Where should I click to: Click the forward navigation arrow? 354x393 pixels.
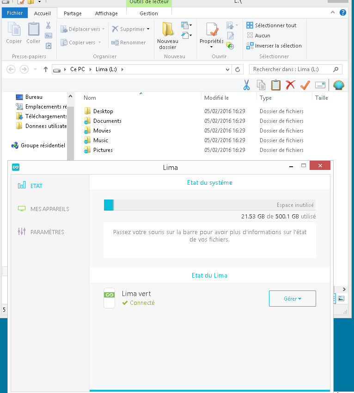point(24,69)
